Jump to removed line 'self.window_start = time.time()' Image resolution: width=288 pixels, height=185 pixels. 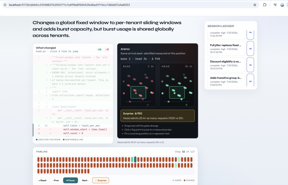(x=73, y=129)
